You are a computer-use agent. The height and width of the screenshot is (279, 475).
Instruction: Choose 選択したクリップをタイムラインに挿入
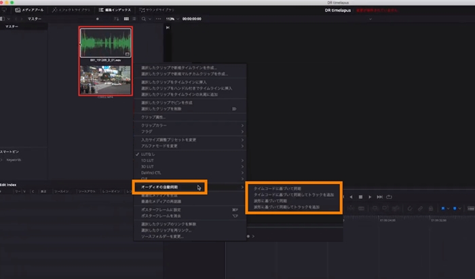coord(190,82)
